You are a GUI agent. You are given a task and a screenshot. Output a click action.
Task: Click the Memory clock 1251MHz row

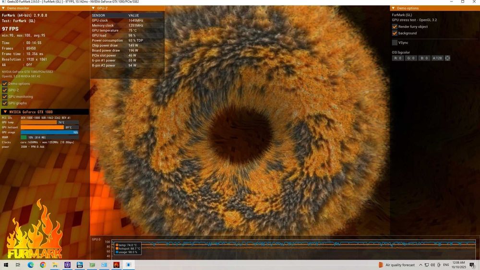[x=127, y=25]
